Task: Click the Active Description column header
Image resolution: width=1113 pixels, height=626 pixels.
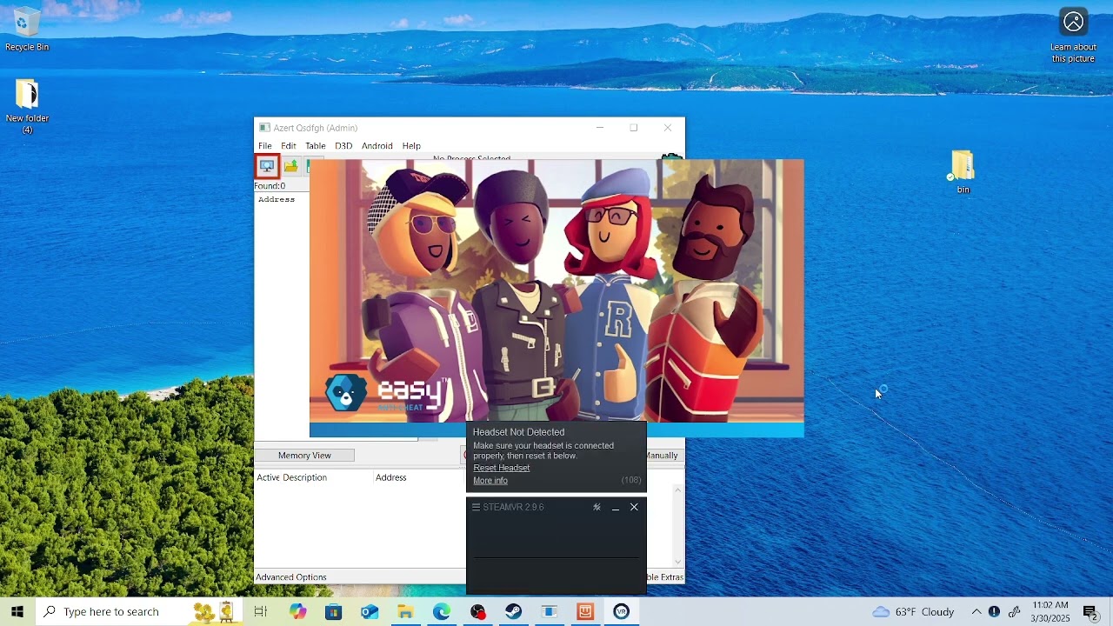Action: 292,477
